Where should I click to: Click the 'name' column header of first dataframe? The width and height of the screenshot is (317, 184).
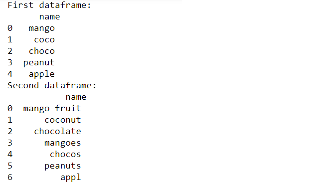pyautogui.click(x=49, y=17)
